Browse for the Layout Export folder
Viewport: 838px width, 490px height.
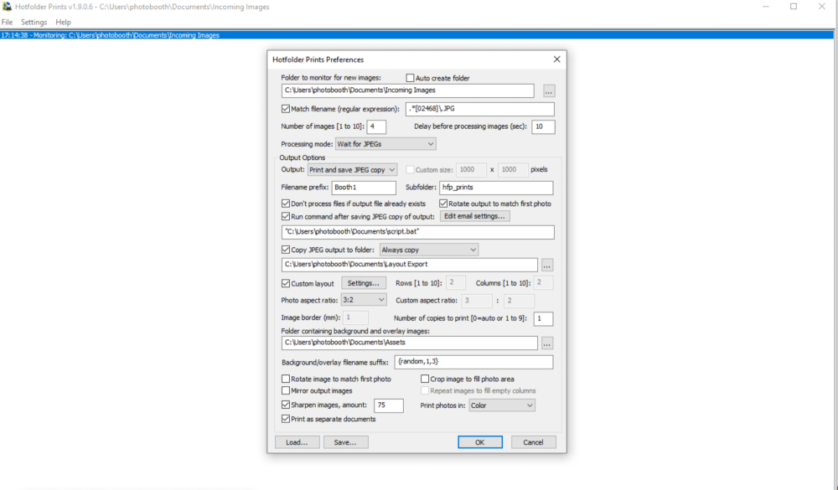click(x=546, y=265)
